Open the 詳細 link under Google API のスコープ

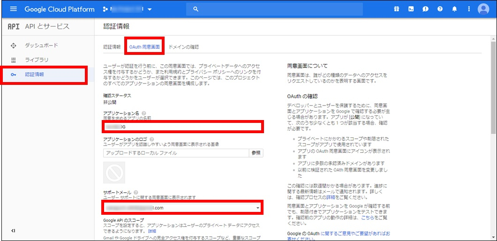pyautogui.click(x=152, y=231)
